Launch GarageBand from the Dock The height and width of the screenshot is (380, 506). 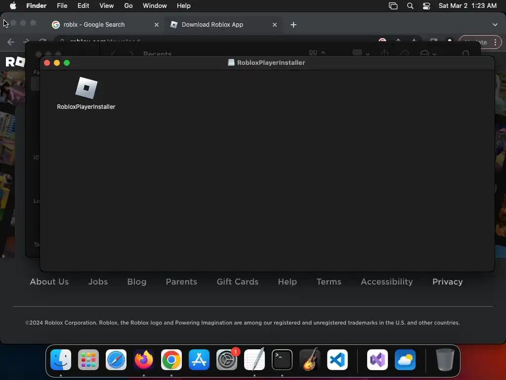(x=310, y=360)
